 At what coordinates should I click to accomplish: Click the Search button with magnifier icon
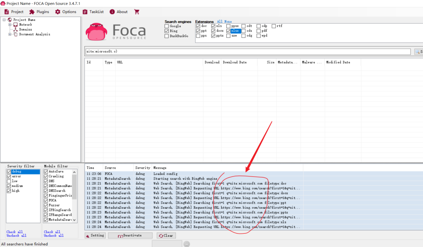(x=419, y=52)
